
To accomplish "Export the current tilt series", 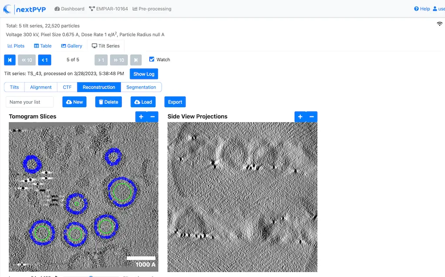I will (175, 102).
